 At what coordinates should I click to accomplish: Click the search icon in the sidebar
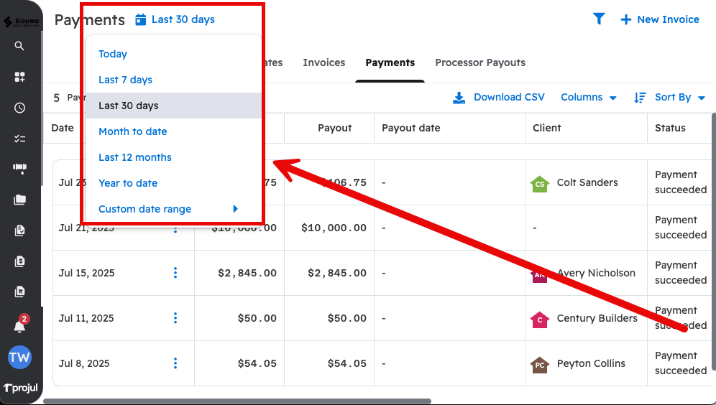(19, 46)
